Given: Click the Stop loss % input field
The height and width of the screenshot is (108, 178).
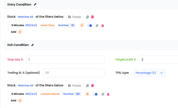Looking at the screenshot, I should tap(65, 59).
